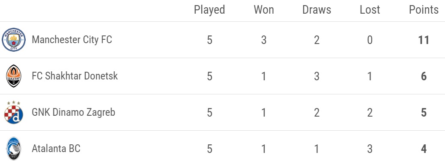Click the Played column header

pyautogui.click(x=209, y=10)
